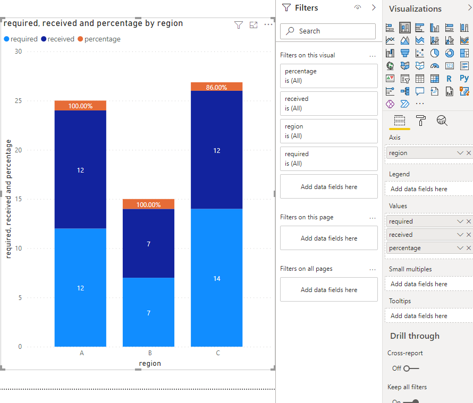The image size is (473, 403).
Task: Select the card visual with 123
Action: [450, 66]
